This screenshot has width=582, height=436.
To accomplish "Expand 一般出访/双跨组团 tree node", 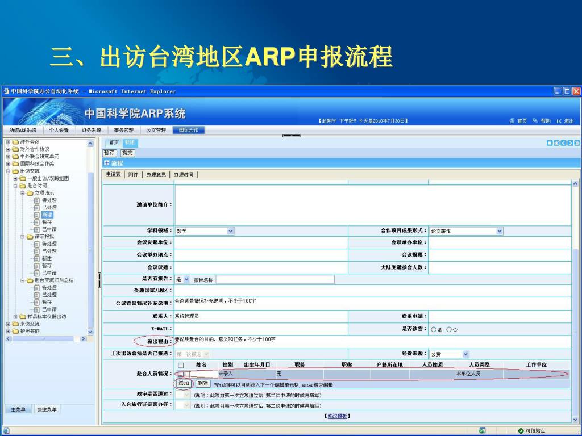I will (15, 178).
